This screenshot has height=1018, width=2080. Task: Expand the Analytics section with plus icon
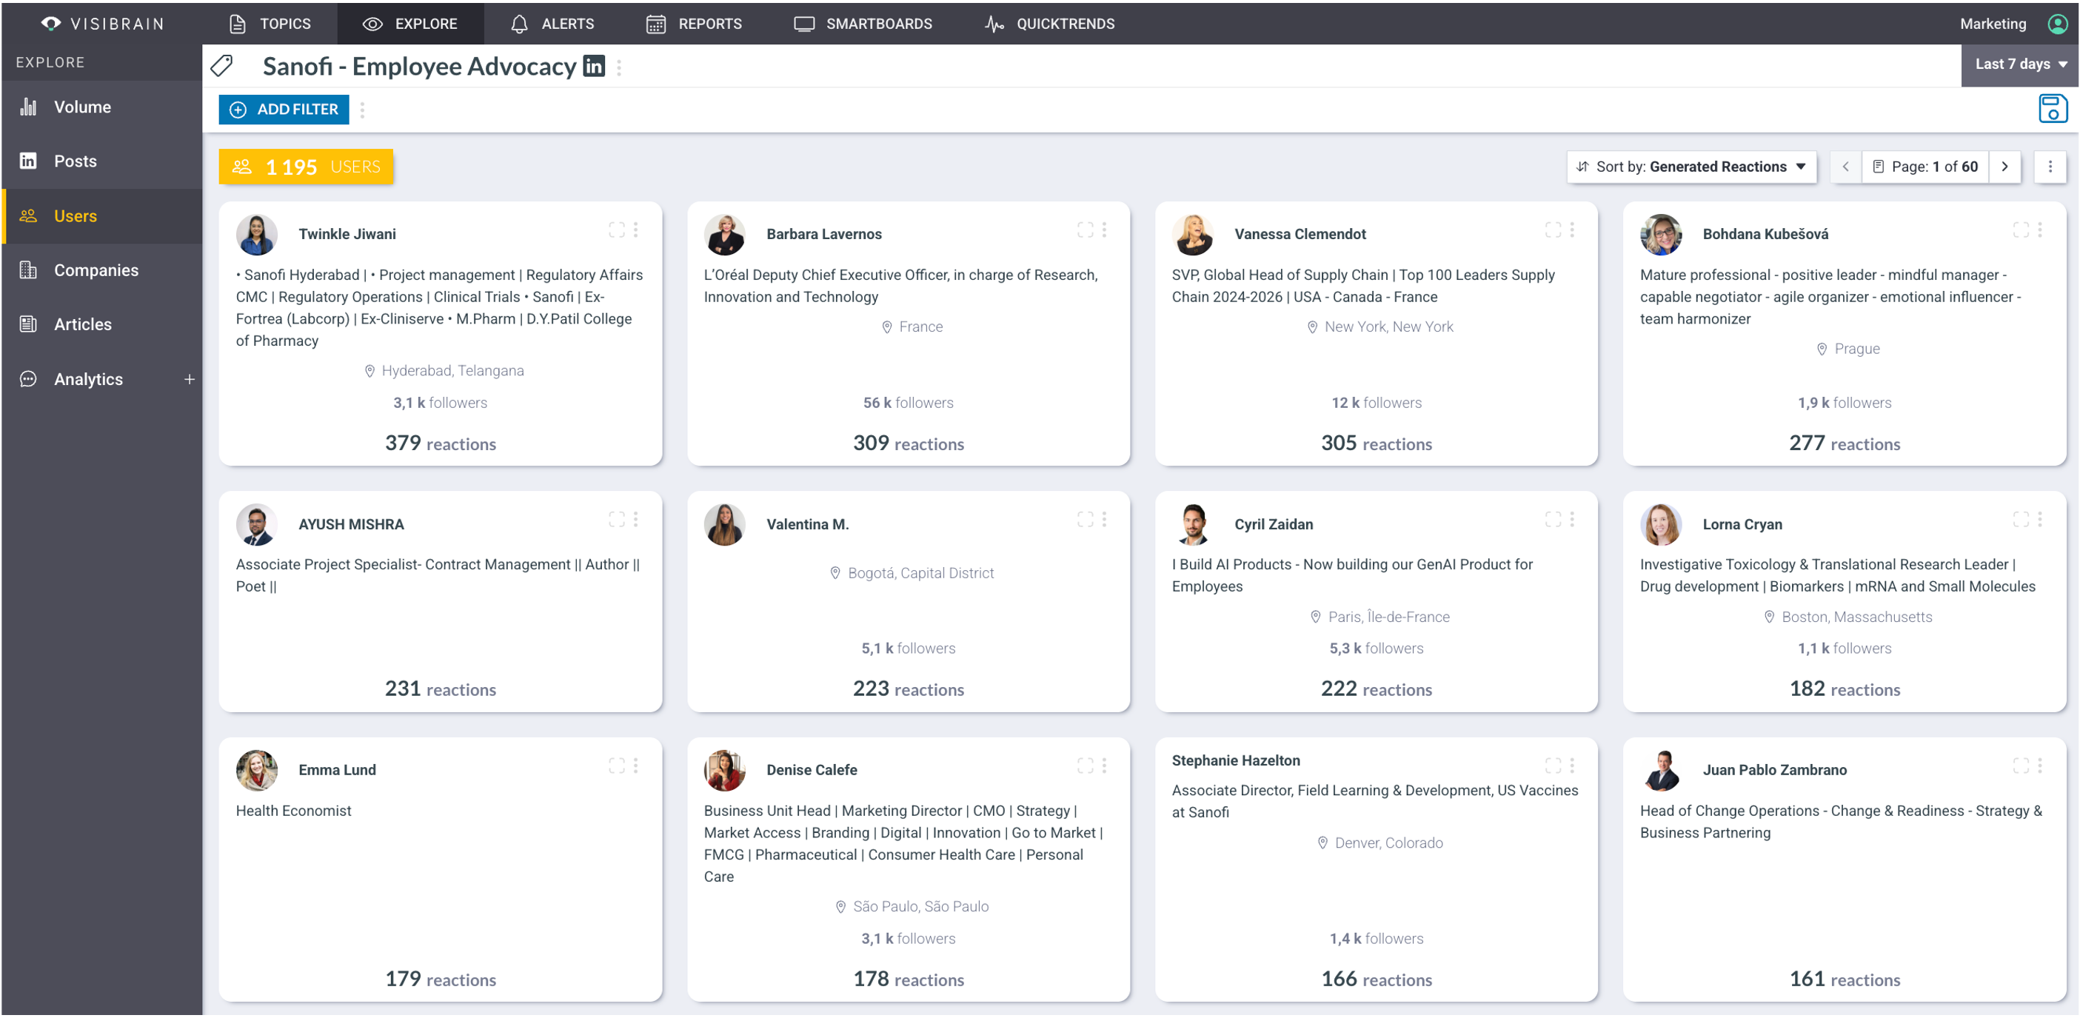coord(190,379)
